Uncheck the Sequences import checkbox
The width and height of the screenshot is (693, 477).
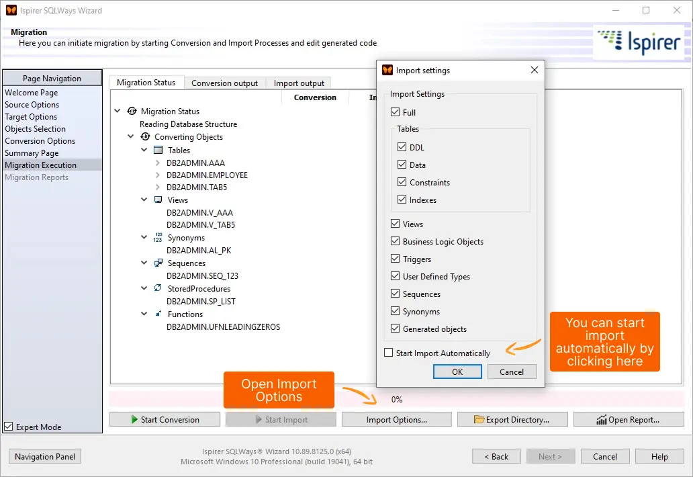click(x=395, y=294)
